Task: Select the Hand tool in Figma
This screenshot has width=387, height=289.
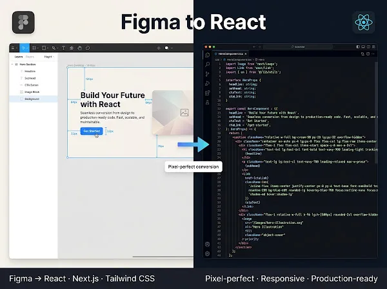Action: [x=79, y=48]
